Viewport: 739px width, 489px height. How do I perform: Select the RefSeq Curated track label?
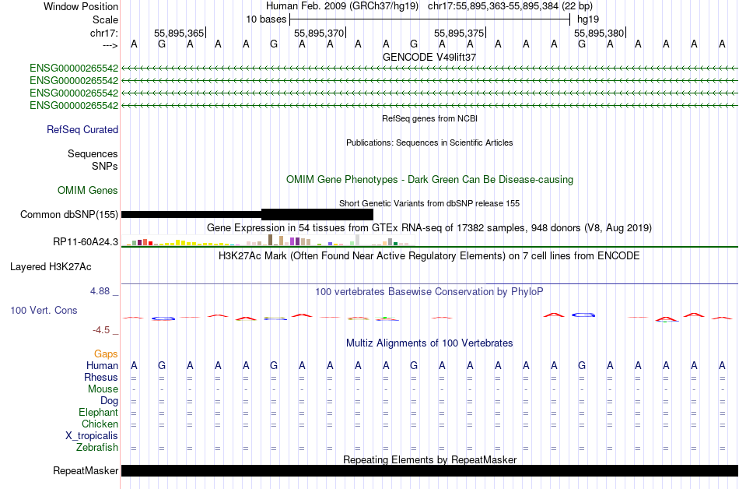[x=82, y=130]
